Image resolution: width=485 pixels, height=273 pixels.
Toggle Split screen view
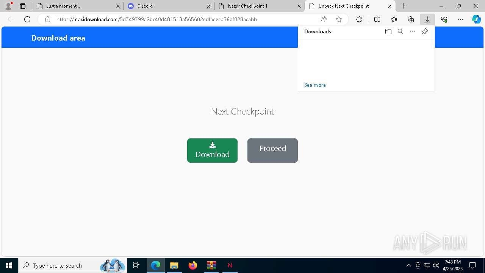click(377, 19)
